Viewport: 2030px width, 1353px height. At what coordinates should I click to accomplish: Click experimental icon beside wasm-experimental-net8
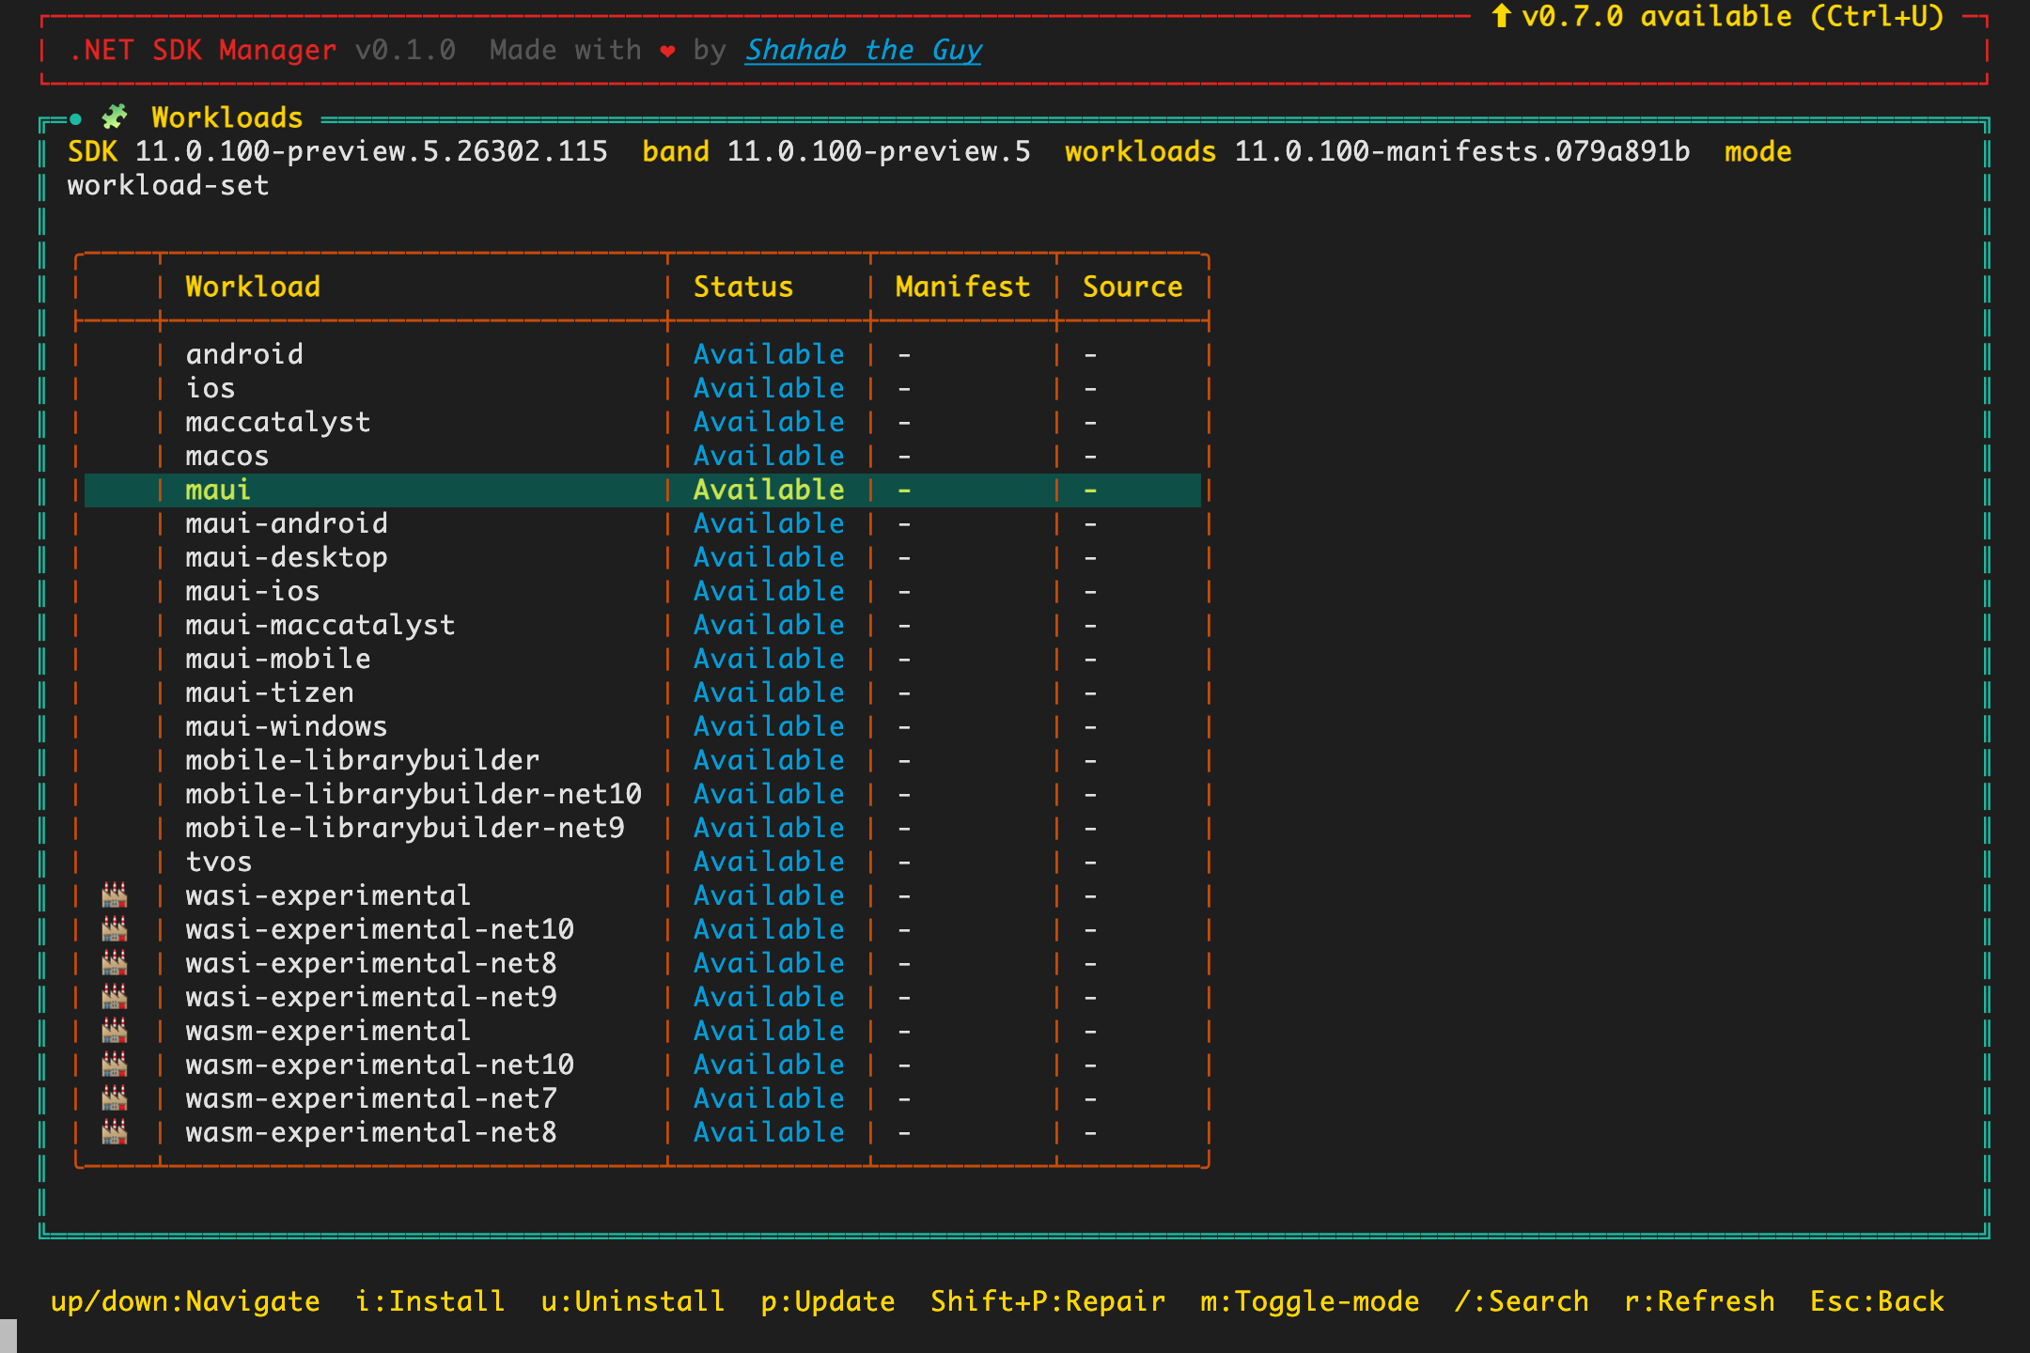(x=115, y=1131)
